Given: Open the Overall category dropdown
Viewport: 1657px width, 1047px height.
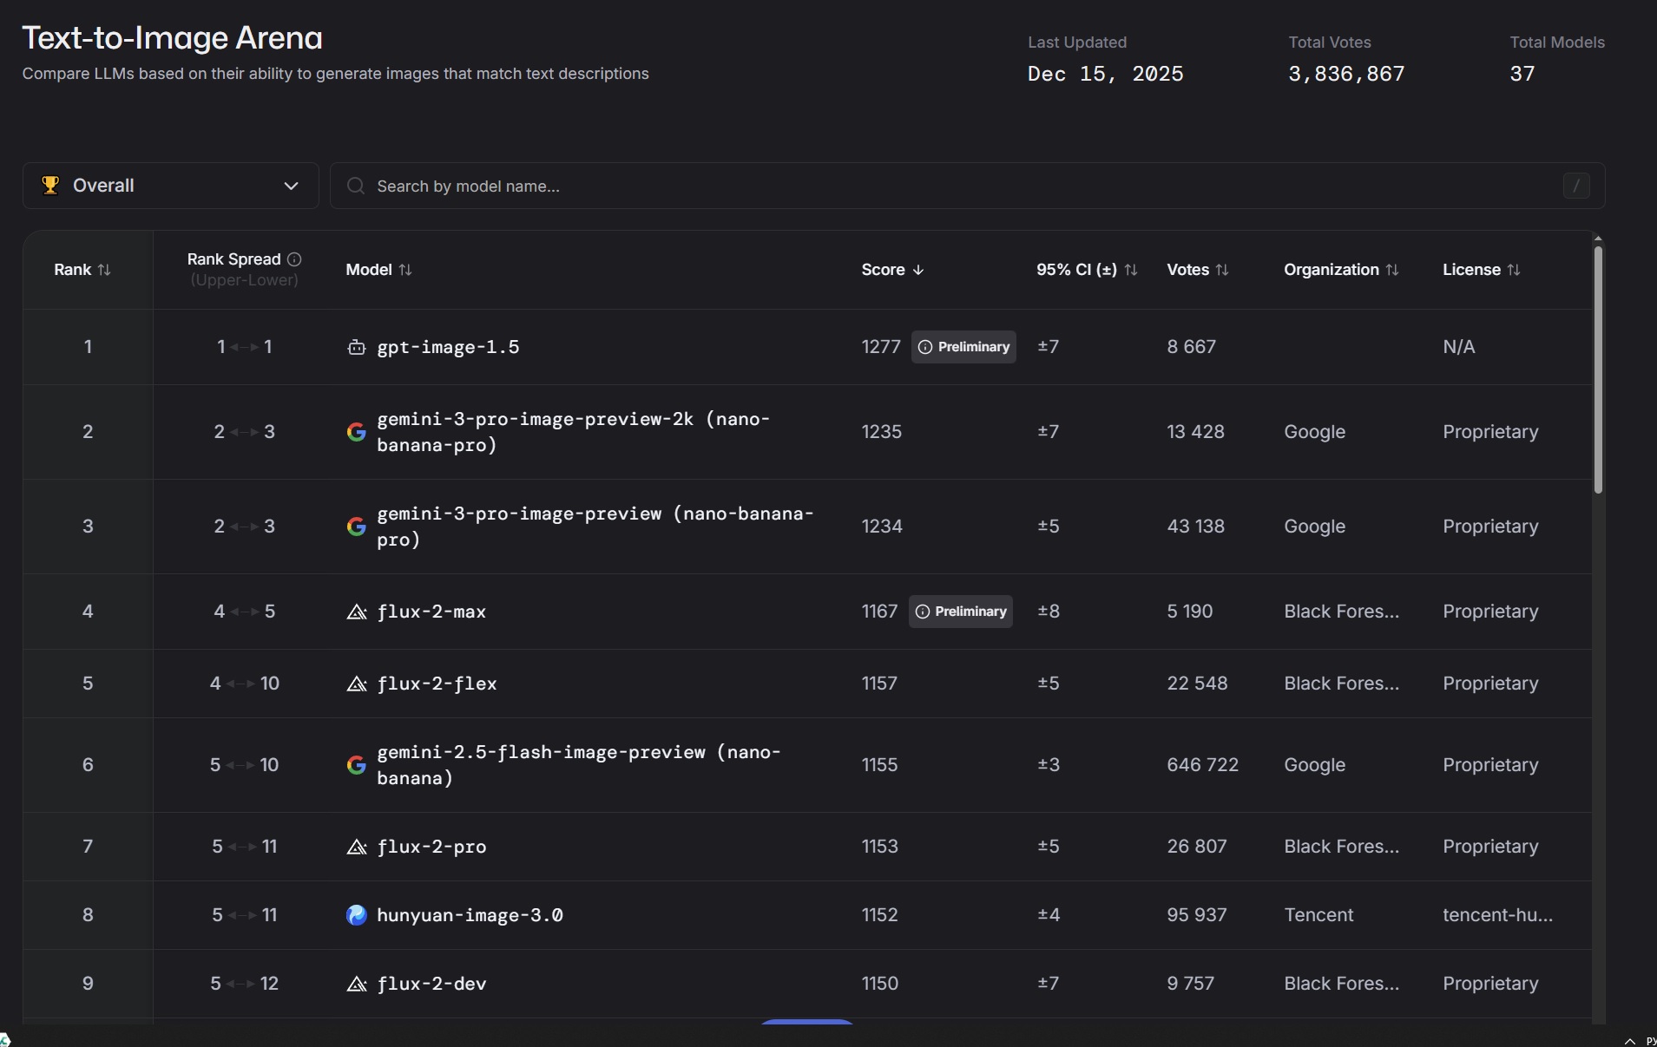Looking at the screenshot, I should (170, 186).
